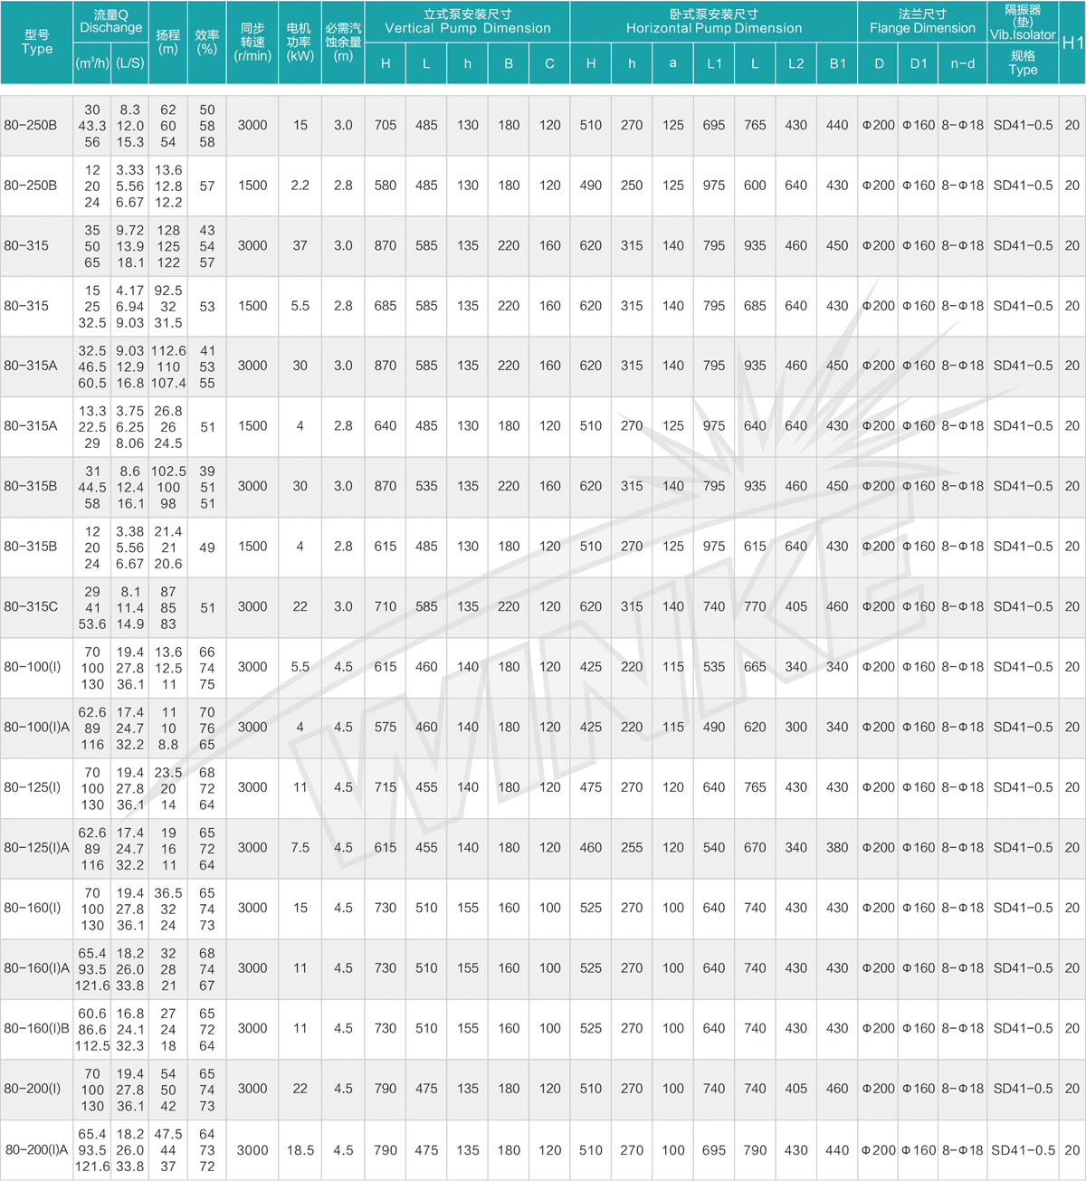This screenshot has width=1086, height=1181.
Task: Click the 型号 Type column header
Action: coord(36,42)
